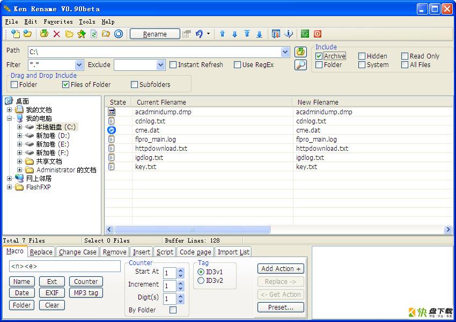
Task: Click the acadminidump.dmp file state icon
Action: coord(112,112)
